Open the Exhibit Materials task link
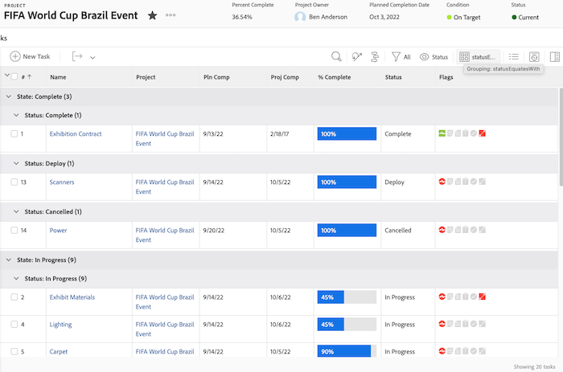The image size is (563, 372). 72,297
